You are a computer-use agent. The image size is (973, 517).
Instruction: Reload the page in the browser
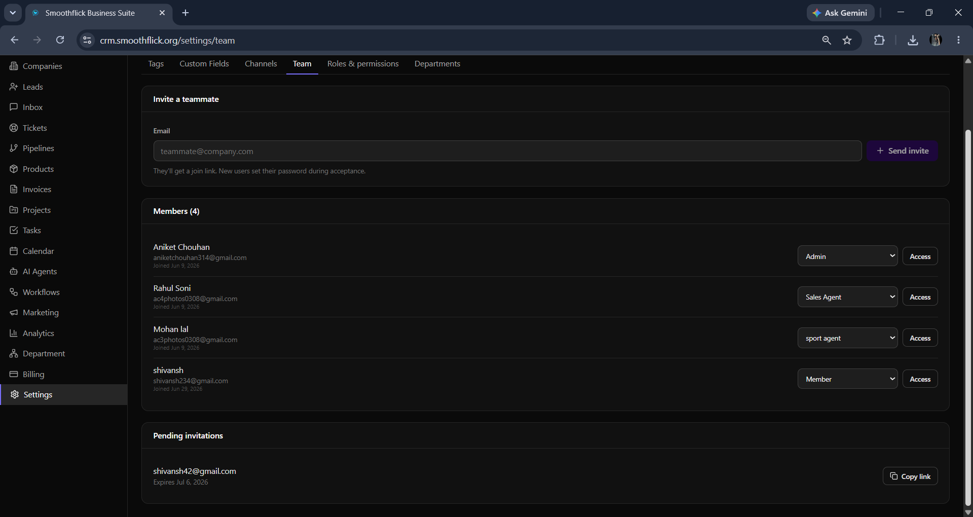point(60,40)
